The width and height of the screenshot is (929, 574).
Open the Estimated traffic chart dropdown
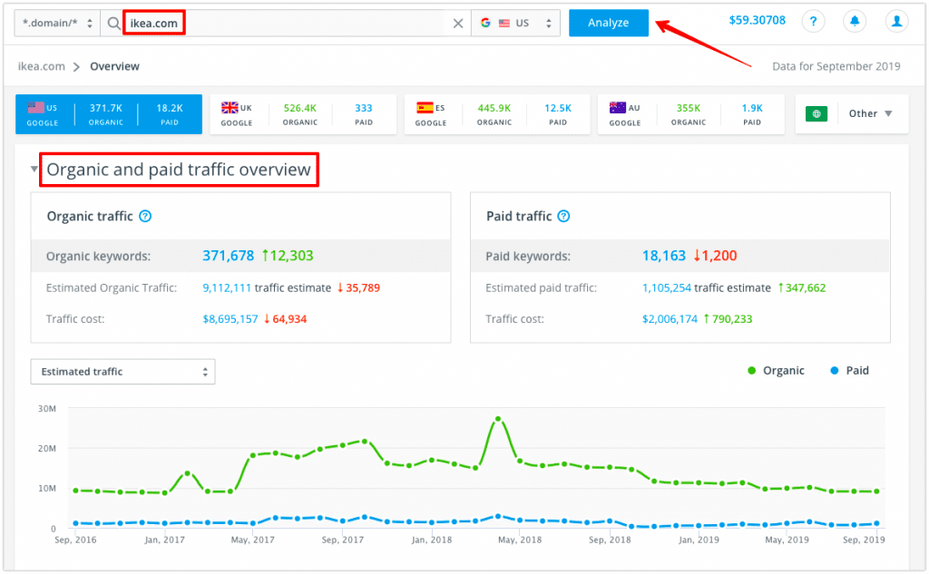click(x=122, y=372)
